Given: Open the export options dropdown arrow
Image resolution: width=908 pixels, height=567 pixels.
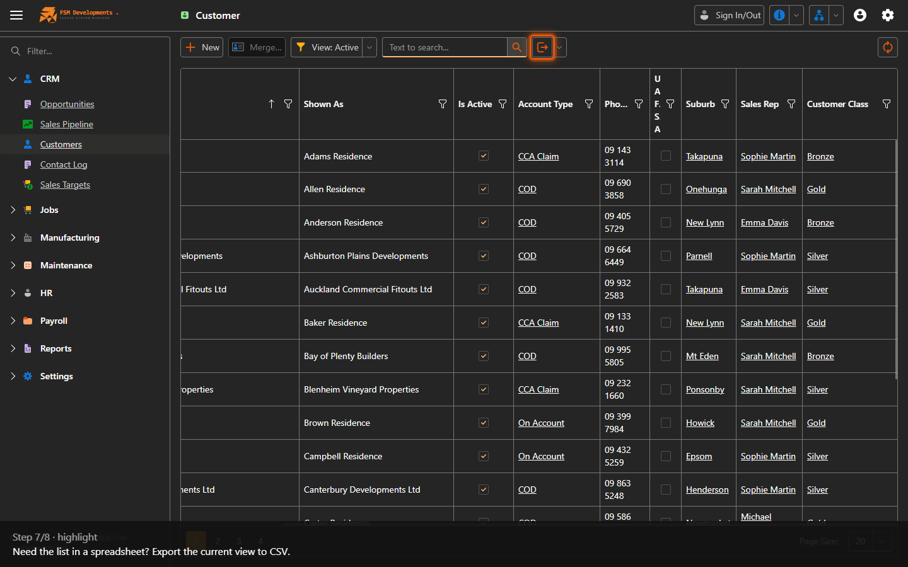Looking at the screenshot, I should 559,47.
